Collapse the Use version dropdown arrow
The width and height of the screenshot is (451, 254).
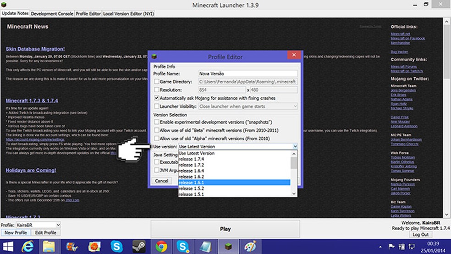tap(295, 146)
